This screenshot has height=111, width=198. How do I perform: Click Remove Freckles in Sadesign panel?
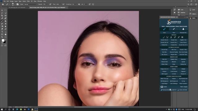click(174, 52)
